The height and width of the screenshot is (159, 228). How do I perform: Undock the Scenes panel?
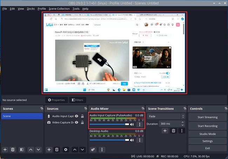click(x=42, y=108)
